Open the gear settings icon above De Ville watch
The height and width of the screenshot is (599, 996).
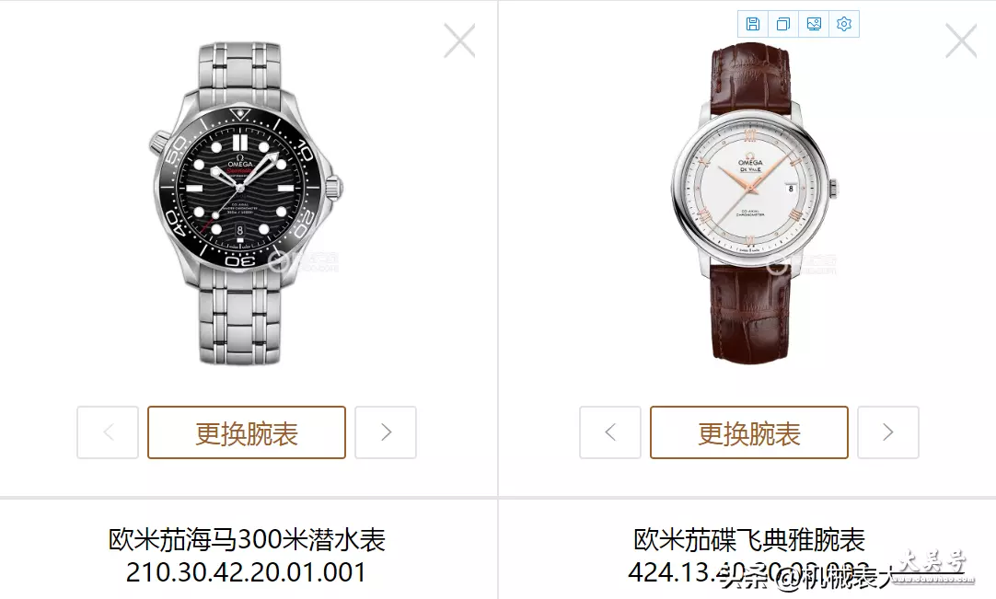pos(844,24)
